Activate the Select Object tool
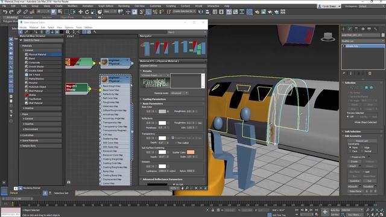Screen dimensions: 386x217 (x=54, y=12)
